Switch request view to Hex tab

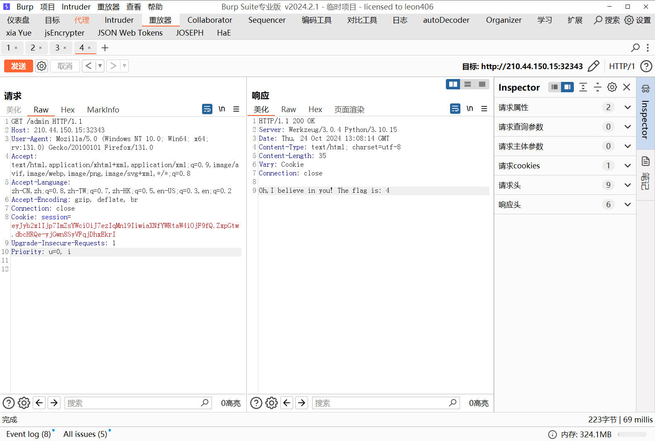pyautogui.click(x=67, y=110)
